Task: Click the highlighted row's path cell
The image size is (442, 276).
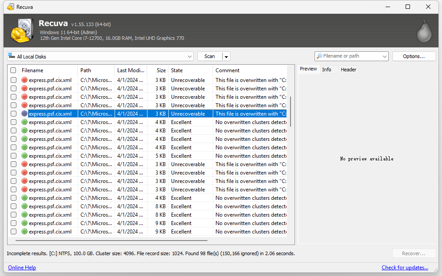Action: tap(96, 113)
